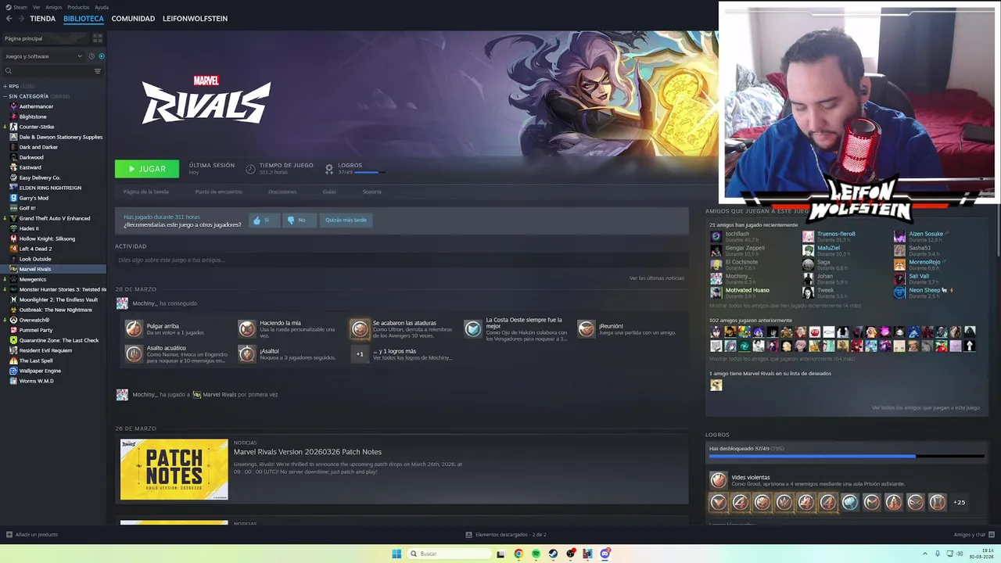Open the Amigos menu
Screen dimensions: 1001x563
[53, 7]
